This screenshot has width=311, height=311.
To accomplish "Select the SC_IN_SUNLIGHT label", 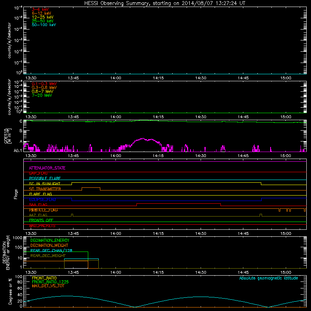I will coord(45,183).
